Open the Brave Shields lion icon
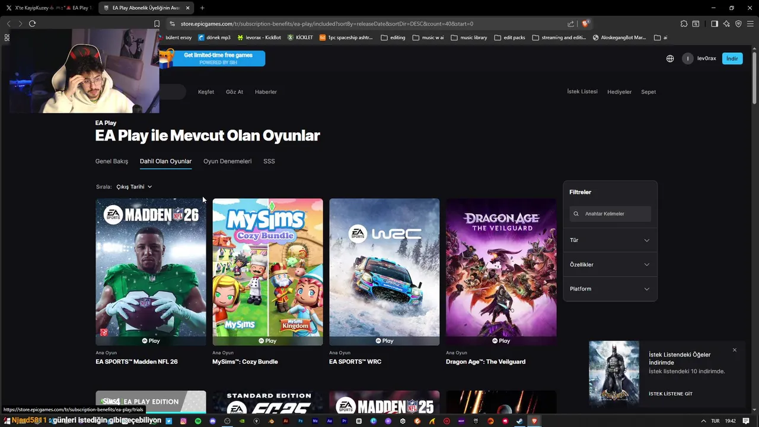The width and height of the screenshot is (759, 427). pyautogui.click(x=585, y=24)
